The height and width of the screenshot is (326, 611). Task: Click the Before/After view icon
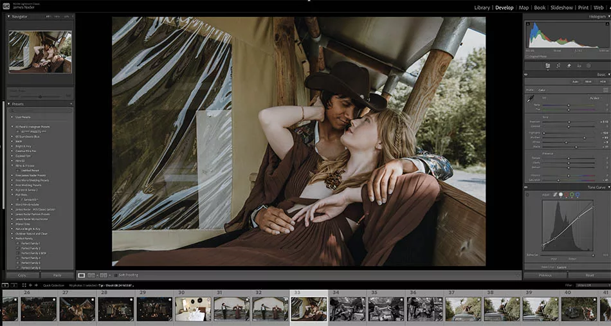point(104,275)
